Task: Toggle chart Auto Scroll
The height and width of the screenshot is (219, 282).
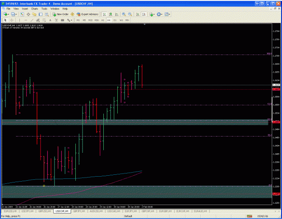Action: pos(138,14)
